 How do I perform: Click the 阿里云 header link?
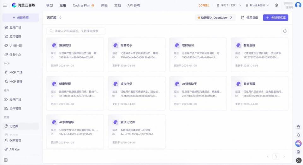click(x=204, y=5)
